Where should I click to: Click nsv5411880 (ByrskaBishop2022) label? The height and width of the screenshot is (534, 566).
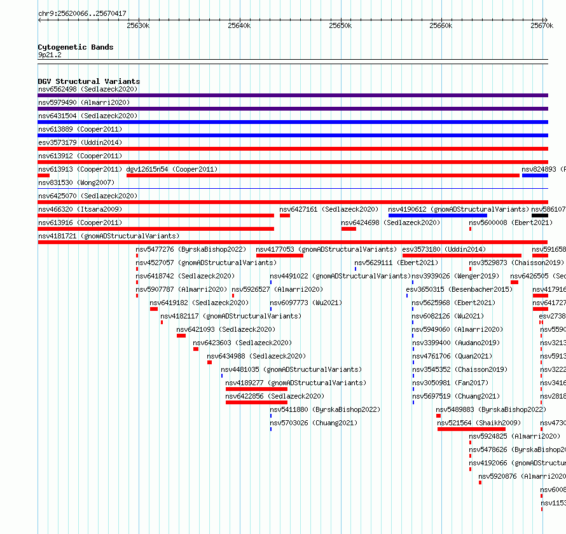[325, 409]
